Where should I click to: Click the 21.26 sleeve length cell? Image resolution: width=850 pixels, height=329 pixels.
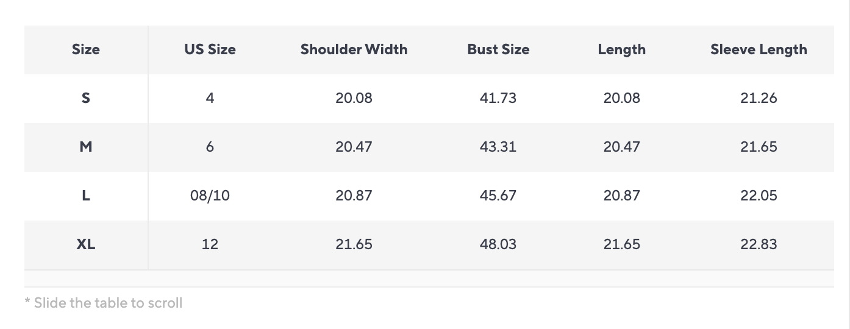759,98
